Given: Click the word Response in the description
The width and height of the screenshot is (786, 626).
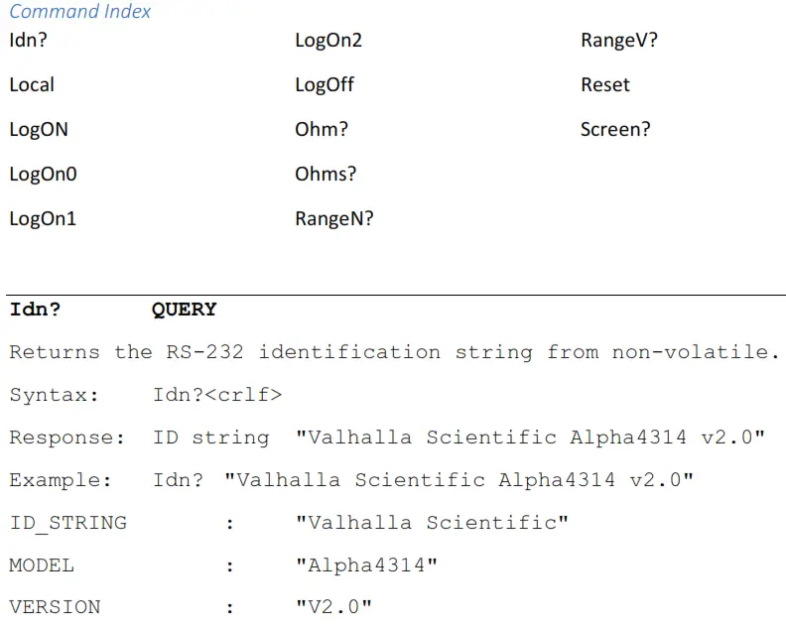Looking at the screenshot, I should click(62, 438).
